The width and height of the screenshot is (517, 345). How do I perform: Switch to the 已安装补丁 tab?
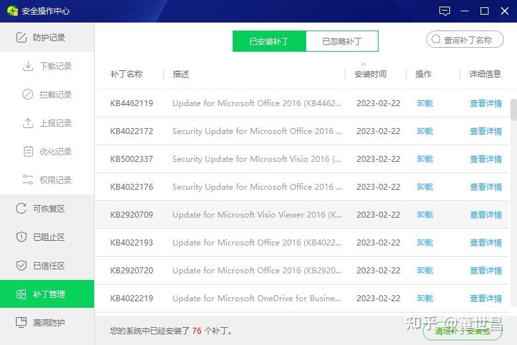pos(269,41)
